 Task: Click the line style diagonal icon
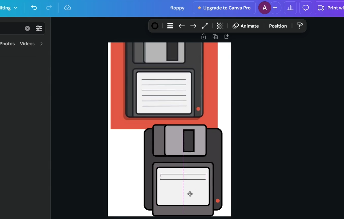[205, 26]
